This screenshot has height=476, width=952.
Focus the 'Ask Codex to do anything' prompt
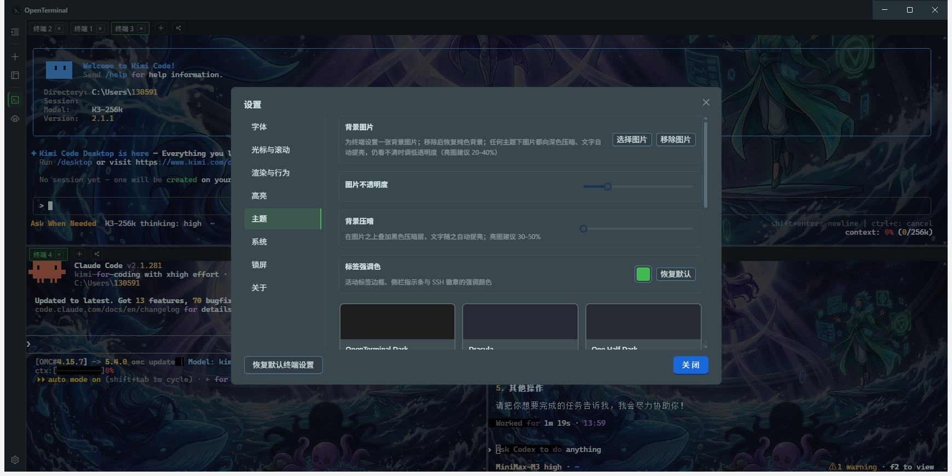[549, 450]
